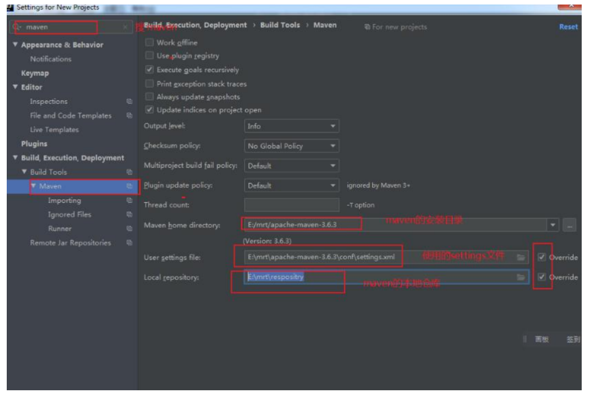The image size is (589, 397).
Task: Click the project-level icon beside Importing
Action: coord(129,200)
